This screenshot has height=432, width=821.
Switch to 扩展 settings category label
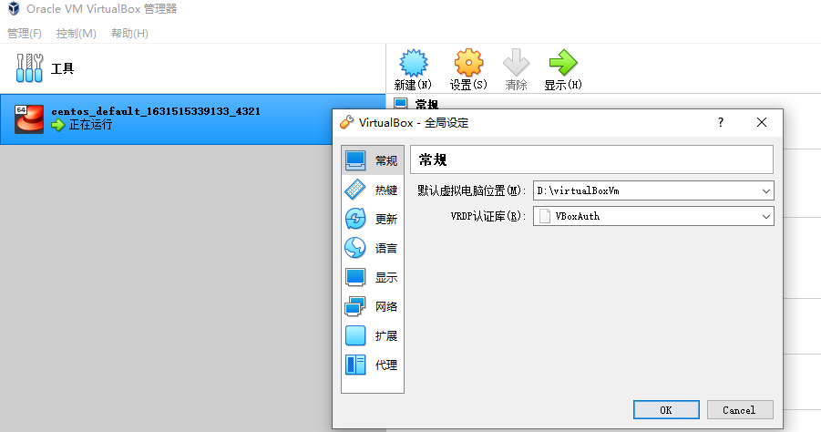tap(386, 336)
